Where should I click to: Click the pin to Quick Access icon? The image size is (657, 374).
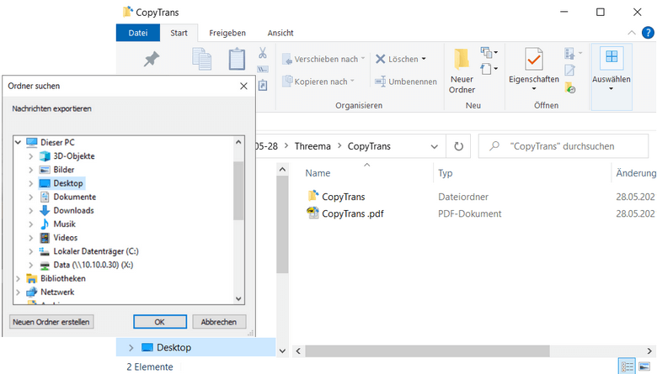point(152,59)
